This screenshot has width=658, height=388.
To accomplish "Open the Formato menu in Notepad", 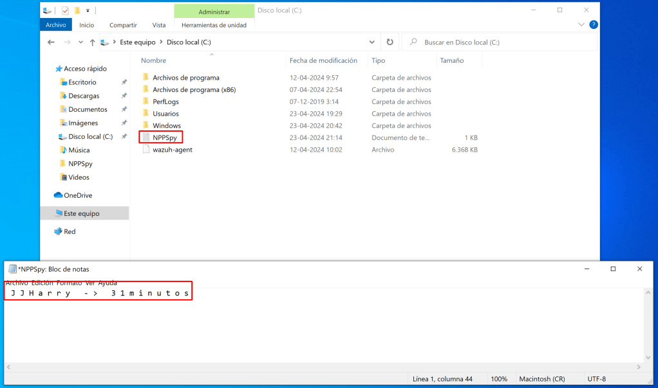I will (69, 283).
